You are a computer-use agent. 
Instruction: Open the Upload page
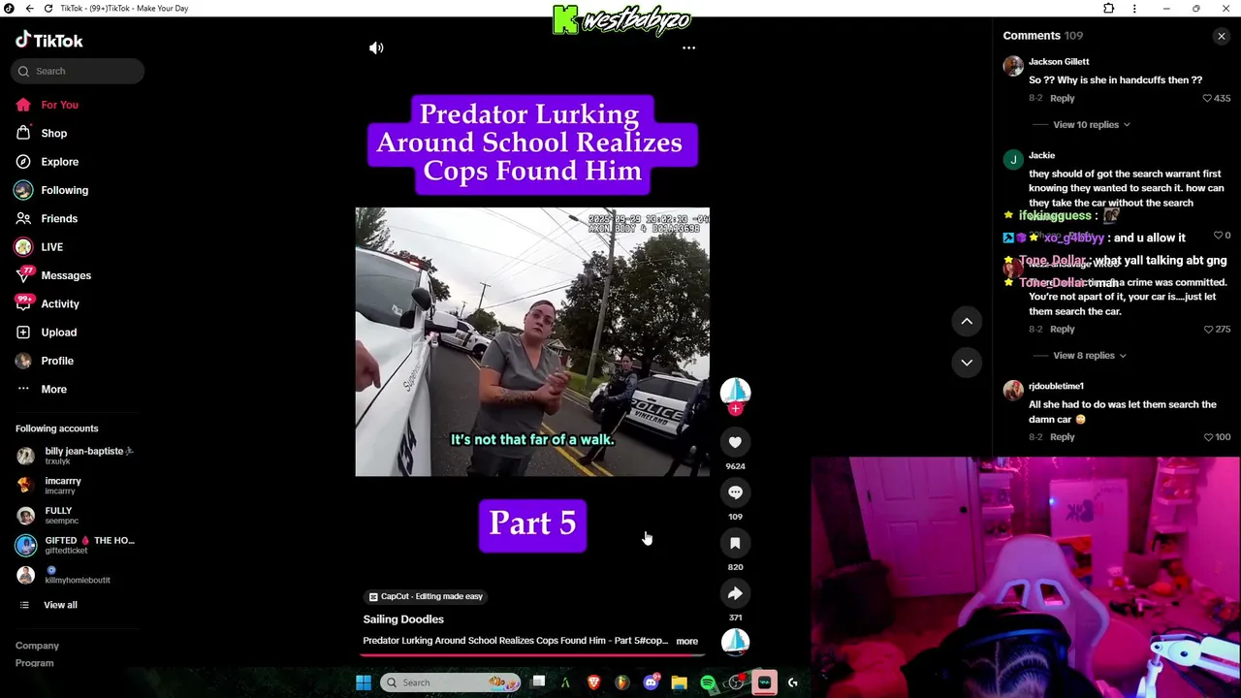coord(46,333)
